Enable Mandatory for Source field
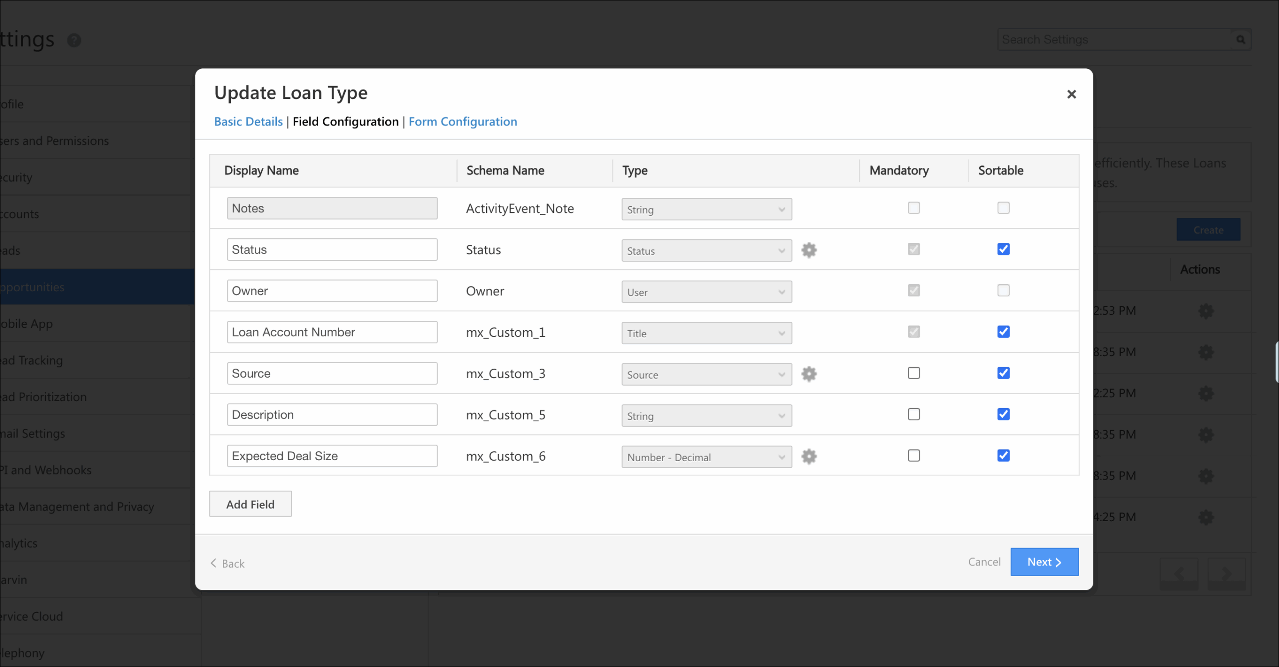Image resolution: width=1279 pixels, height=667 pixels. 914,373
